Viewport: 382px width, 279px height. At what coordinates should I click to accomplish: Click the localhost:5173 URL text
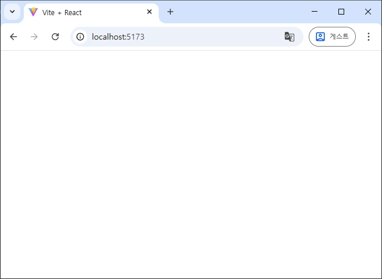[118, 37]
